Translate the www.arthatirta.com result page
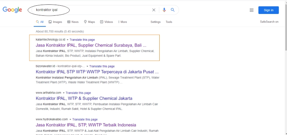 (78, 93)
